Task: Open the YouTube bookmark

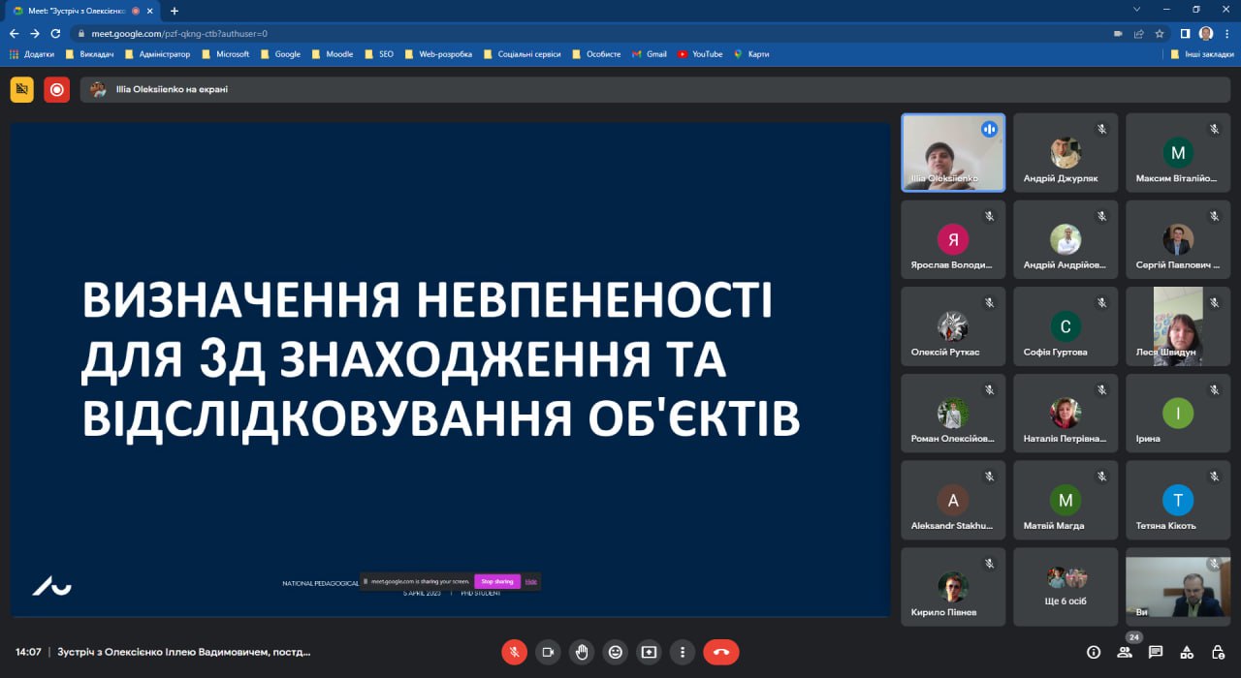Action: tap(700, 54)
